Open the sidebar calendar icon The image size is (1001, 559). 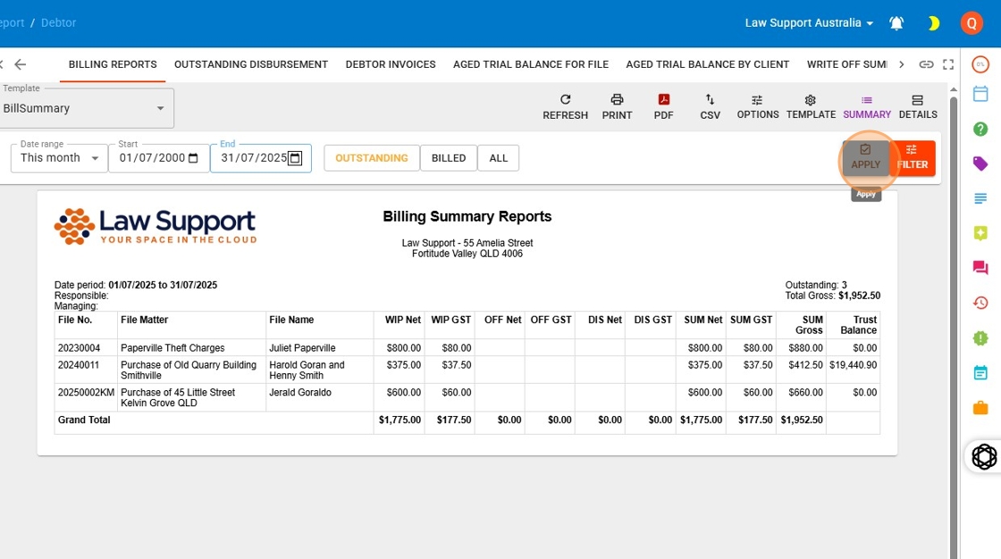(980, 94)
